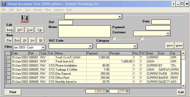Expand the Category dropdown
Image resolution: width=190 pixels, height=97 pixels.
135,46
